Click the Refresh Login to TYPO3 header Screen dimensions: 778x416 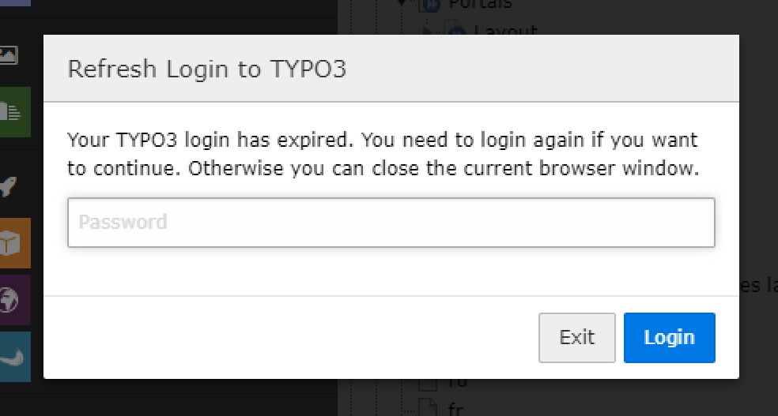coord(206,69)
